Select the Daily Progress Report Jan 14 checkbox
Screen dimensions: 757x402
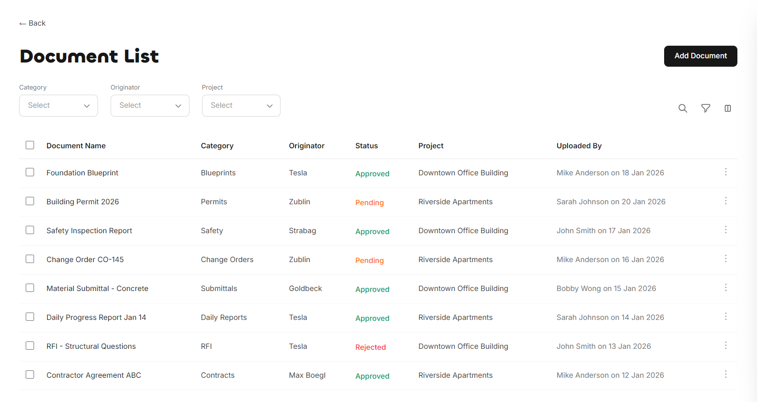point(30,317)
